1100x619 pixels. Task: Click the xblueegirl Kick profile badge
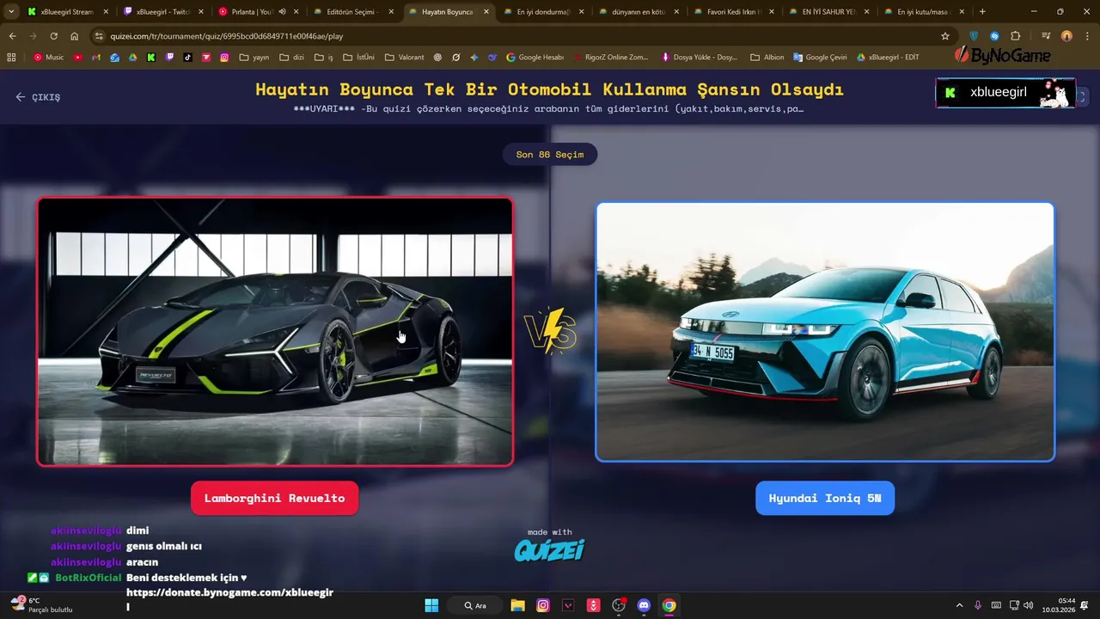coord(1005,93)
